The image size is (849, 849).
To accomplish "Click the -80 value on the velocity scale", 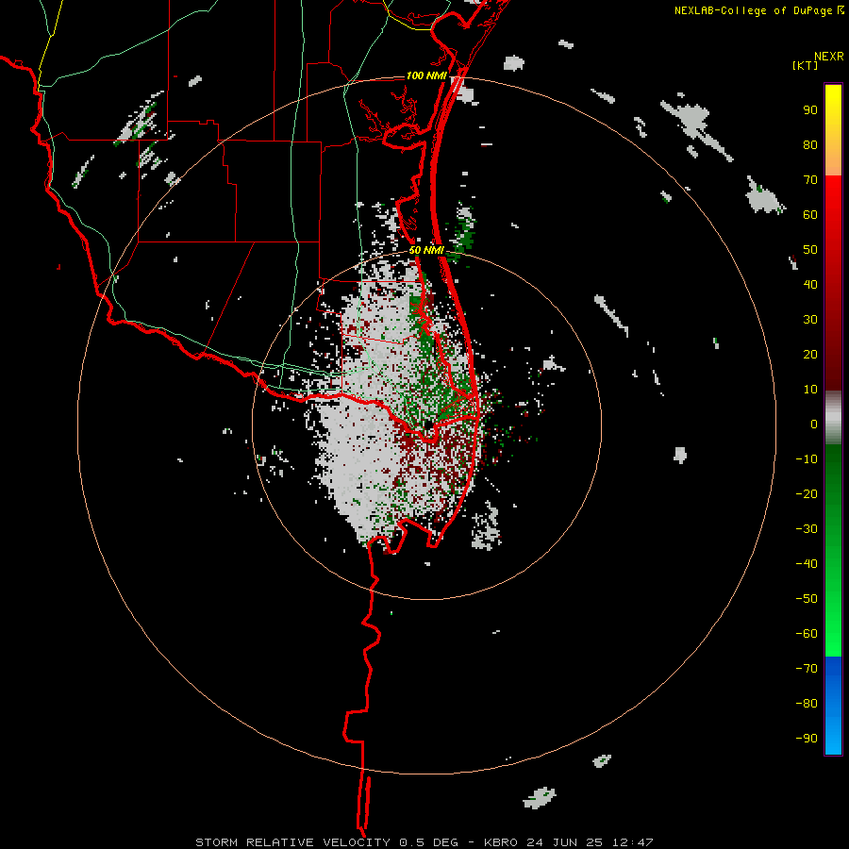I will coord(807,704).
